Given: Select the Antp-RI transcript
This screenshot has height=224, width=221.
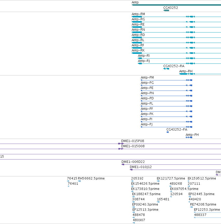Looking at the screenshot, I should tap(144, 56).
